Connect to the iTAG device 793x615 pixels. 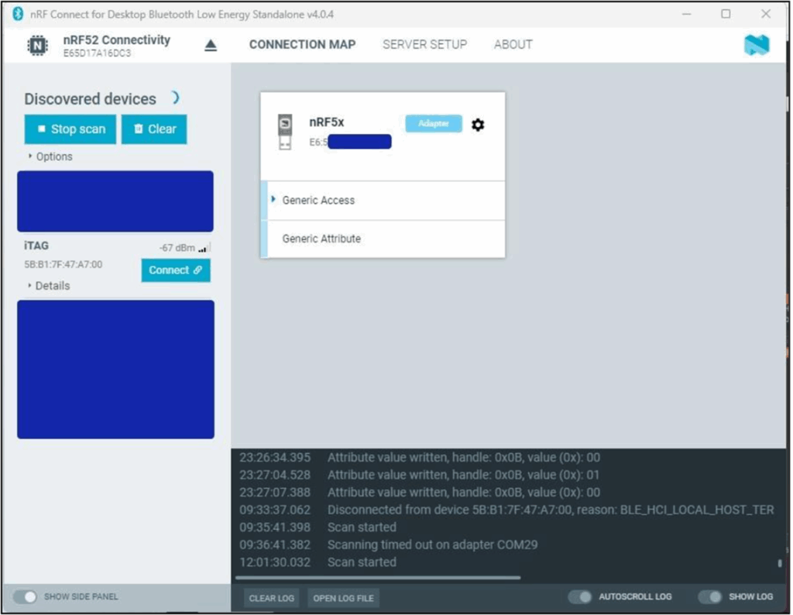(x=176, y=270)
